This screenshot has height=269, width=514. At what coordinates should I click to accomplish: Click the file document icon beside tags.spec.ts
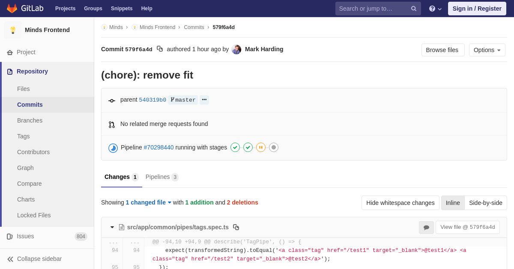pyautogui.click(x=122, y=227)
